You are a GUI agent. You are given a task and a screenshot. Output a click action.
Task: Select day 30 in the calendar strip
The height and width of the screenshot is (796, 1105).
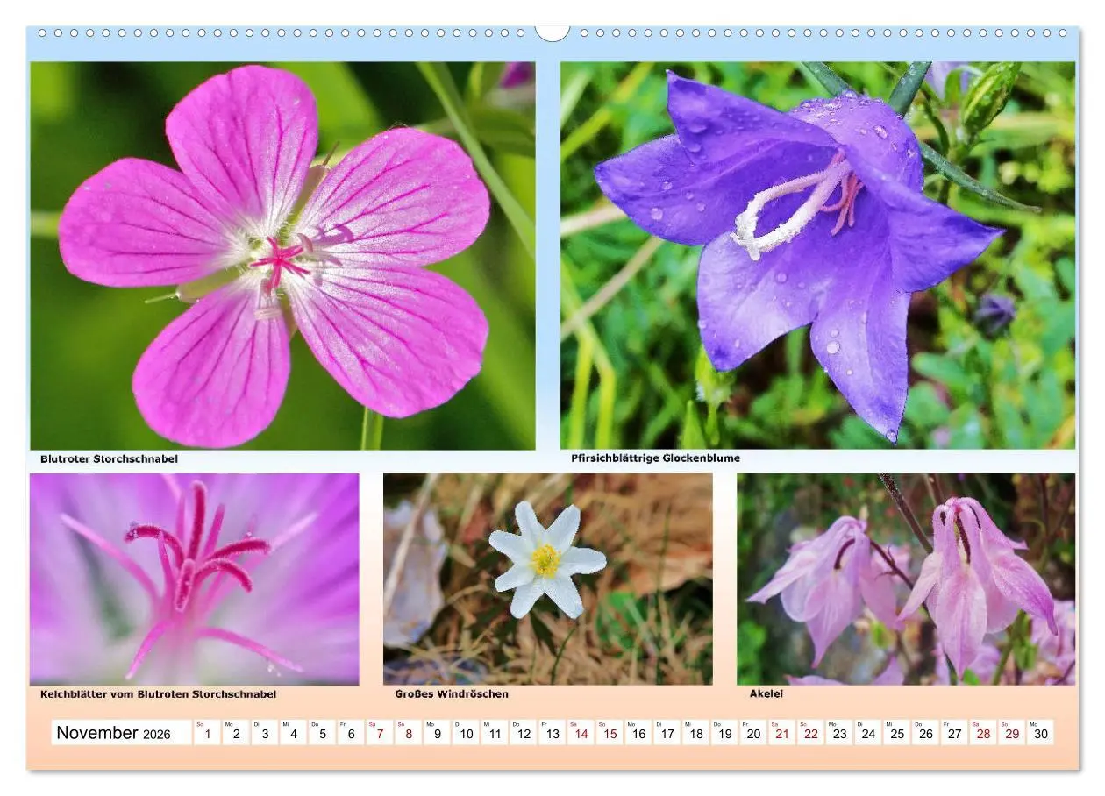tap(1041, 733)
